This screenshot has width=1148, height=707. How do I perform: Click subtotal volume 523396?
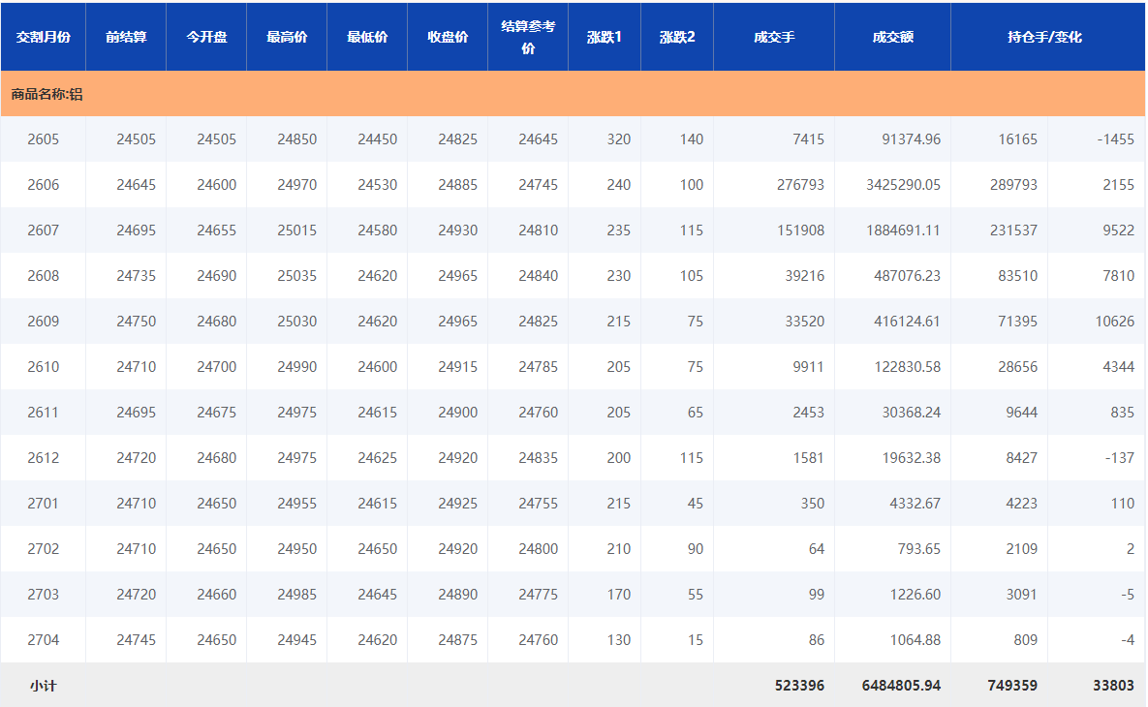click(x=799, y=686)
